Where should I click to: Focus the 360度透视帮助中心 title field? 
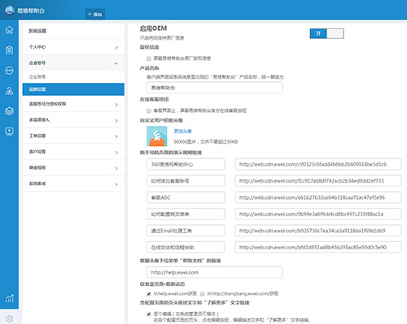coord(186,164)
